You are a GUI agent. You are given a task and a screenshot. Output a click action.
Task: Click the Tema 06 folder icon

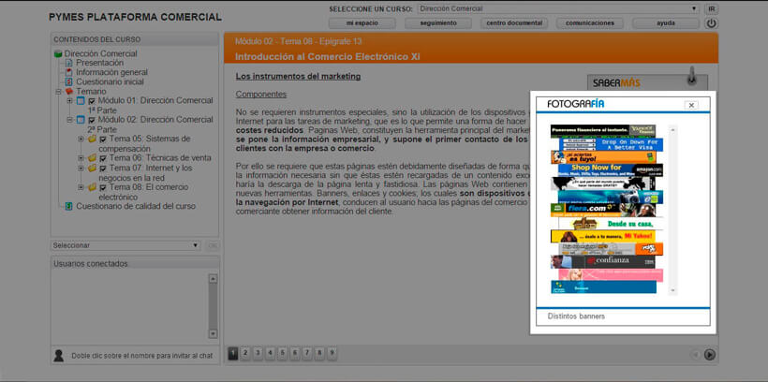coord(92,158)
